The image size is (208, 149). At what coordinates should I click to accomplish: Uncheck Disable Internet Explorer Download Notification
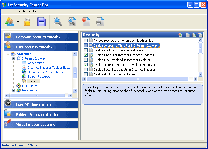(x=86, y=64)
